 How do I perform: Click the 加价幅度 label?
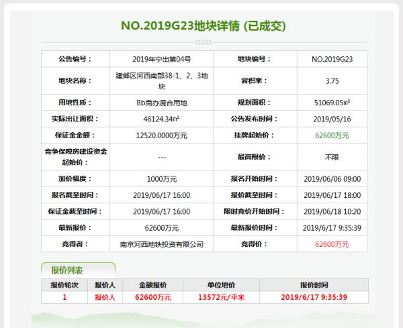tap(75, 178)
